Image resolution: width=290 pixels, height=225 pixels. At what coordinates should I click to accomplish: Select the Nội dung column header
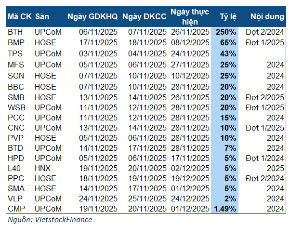267,16
